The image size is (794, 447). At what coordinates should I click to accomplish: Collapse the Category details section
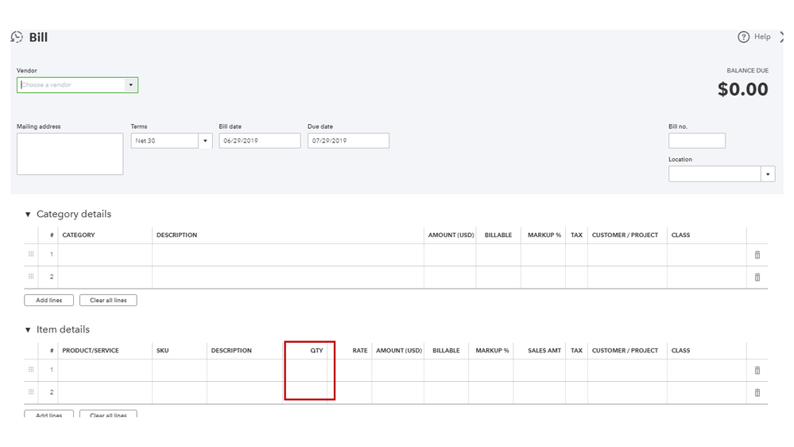coord(28,215)
